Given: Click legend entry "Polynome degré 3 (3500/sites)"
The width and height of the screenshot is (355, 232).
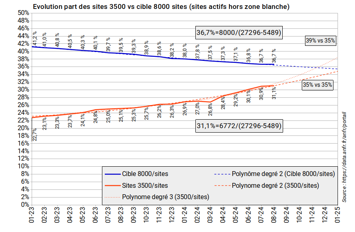Looking at the screenshot, I should click(166, 198).
